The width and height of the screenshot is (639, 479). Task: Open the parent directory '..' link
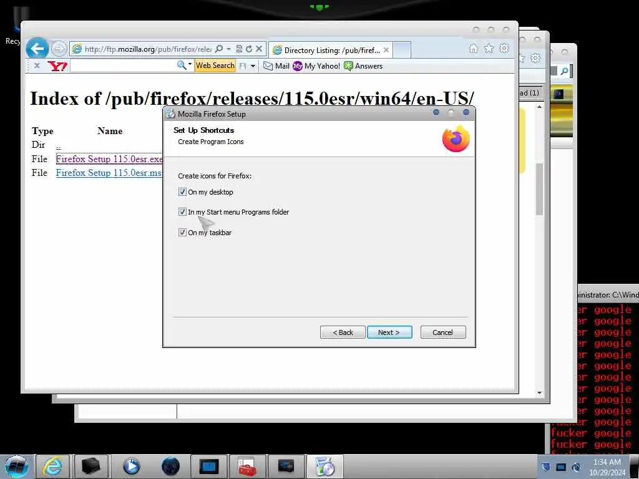point(58,145)
